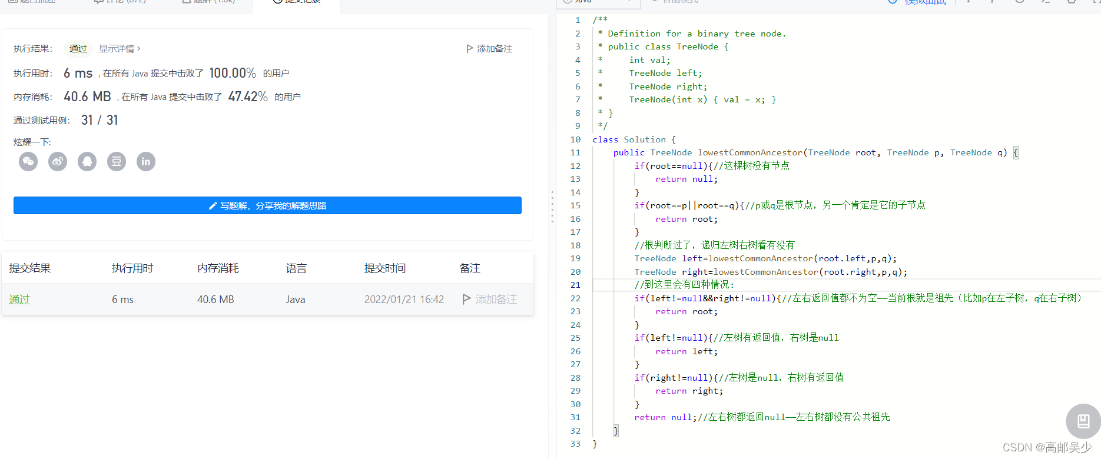Click the 'if(root==p||root==q)' code line
The width and height of the screenshot is (1101, 459).
point(780,205)
